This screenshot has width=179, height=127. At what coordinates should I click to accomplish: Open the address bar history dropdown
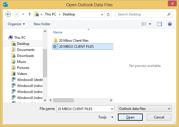click(102, 14)
